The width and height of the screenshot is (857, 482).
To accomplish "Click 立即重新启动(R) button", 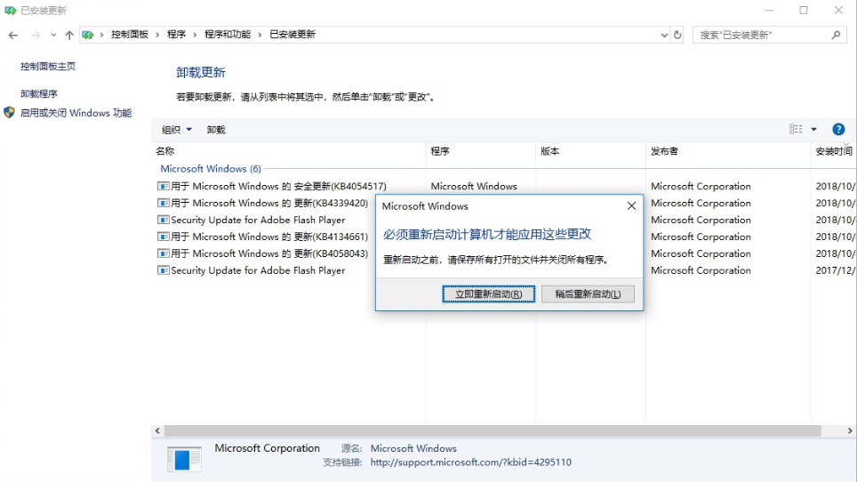I will [x=489, y=294].
